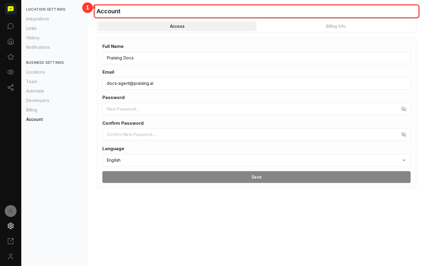Image resolution: width=426 pixels, height=266 pixels.
Task: Open Locations in business settings
Action: pos(35,72)
